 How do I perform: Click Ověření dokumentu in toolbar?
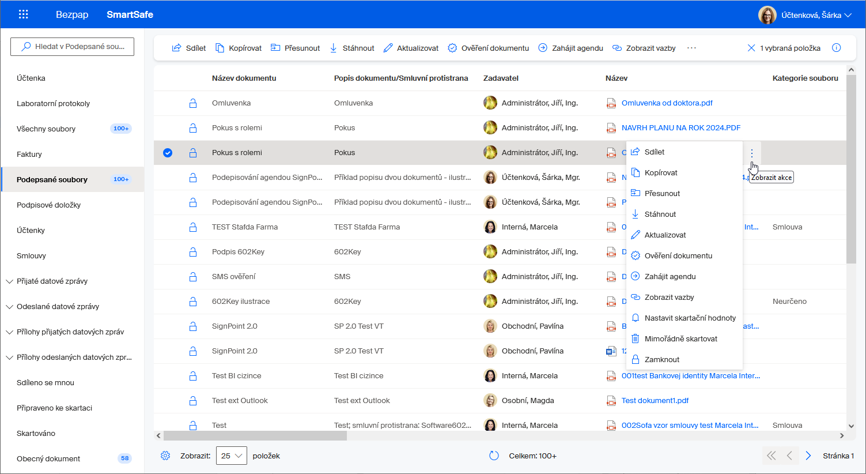click(x=488, y=48)
